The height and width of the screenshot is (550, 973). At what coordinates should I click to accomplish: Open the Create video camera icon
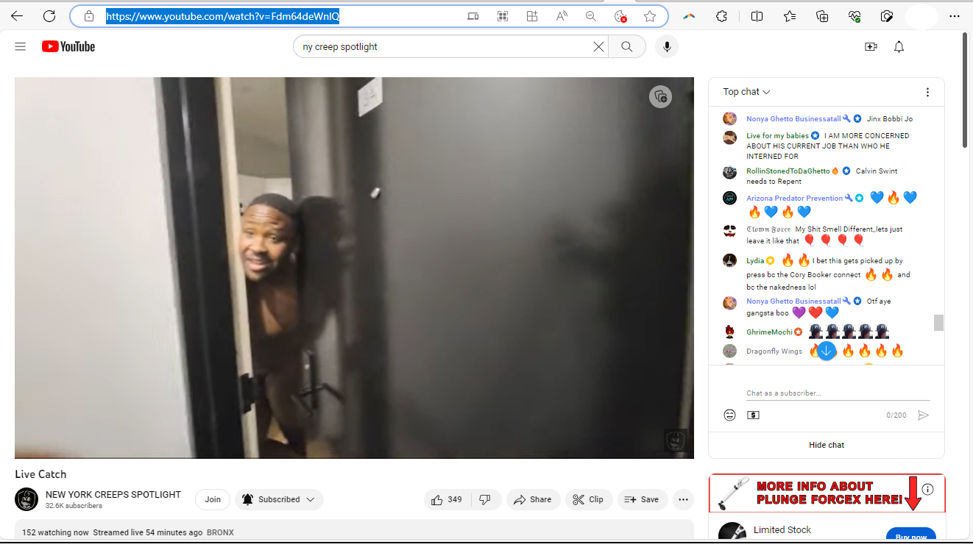pyautogui.click(x=871, y=46)
